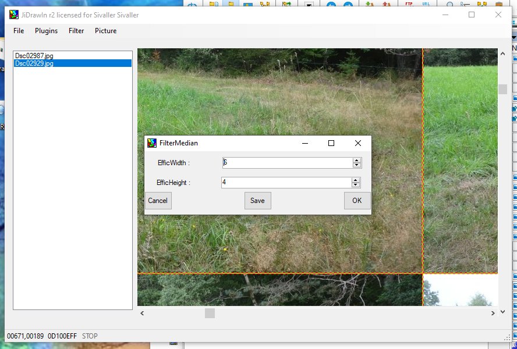Decrease EfficWidth with the down arrow
This screenshot has height=349, width=517.
356,165
